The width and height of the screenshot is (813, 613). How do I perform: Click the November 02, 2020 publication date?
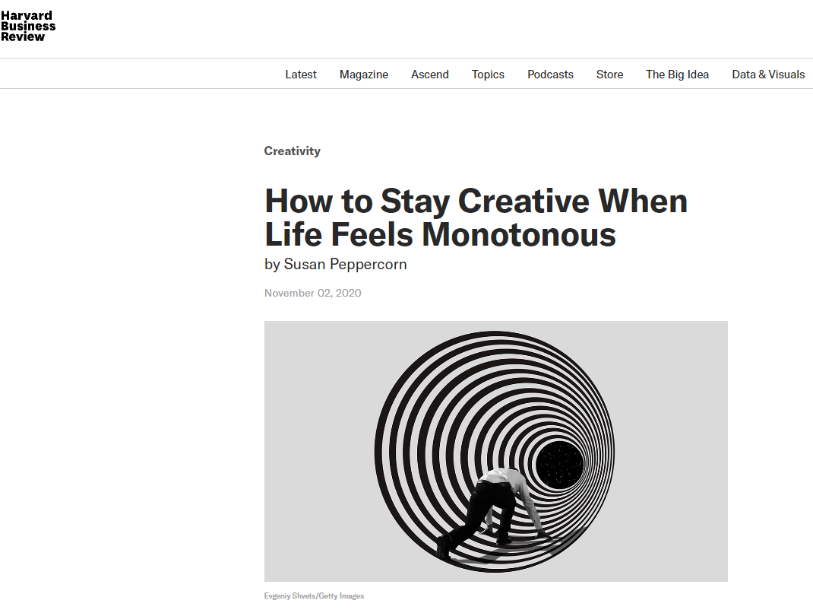coord(313,293)
